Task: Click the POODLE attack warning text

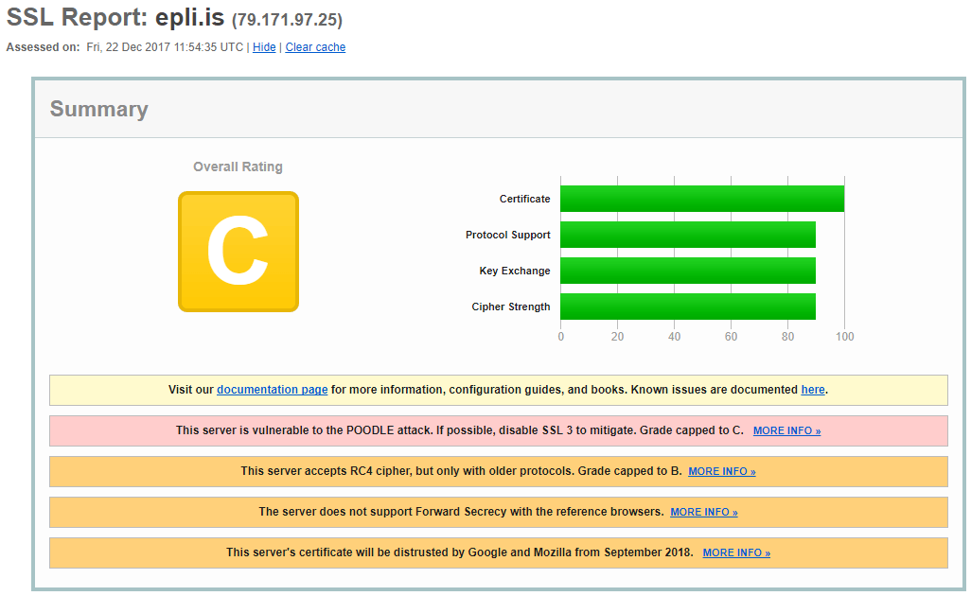Action: (x=460, y=430)
